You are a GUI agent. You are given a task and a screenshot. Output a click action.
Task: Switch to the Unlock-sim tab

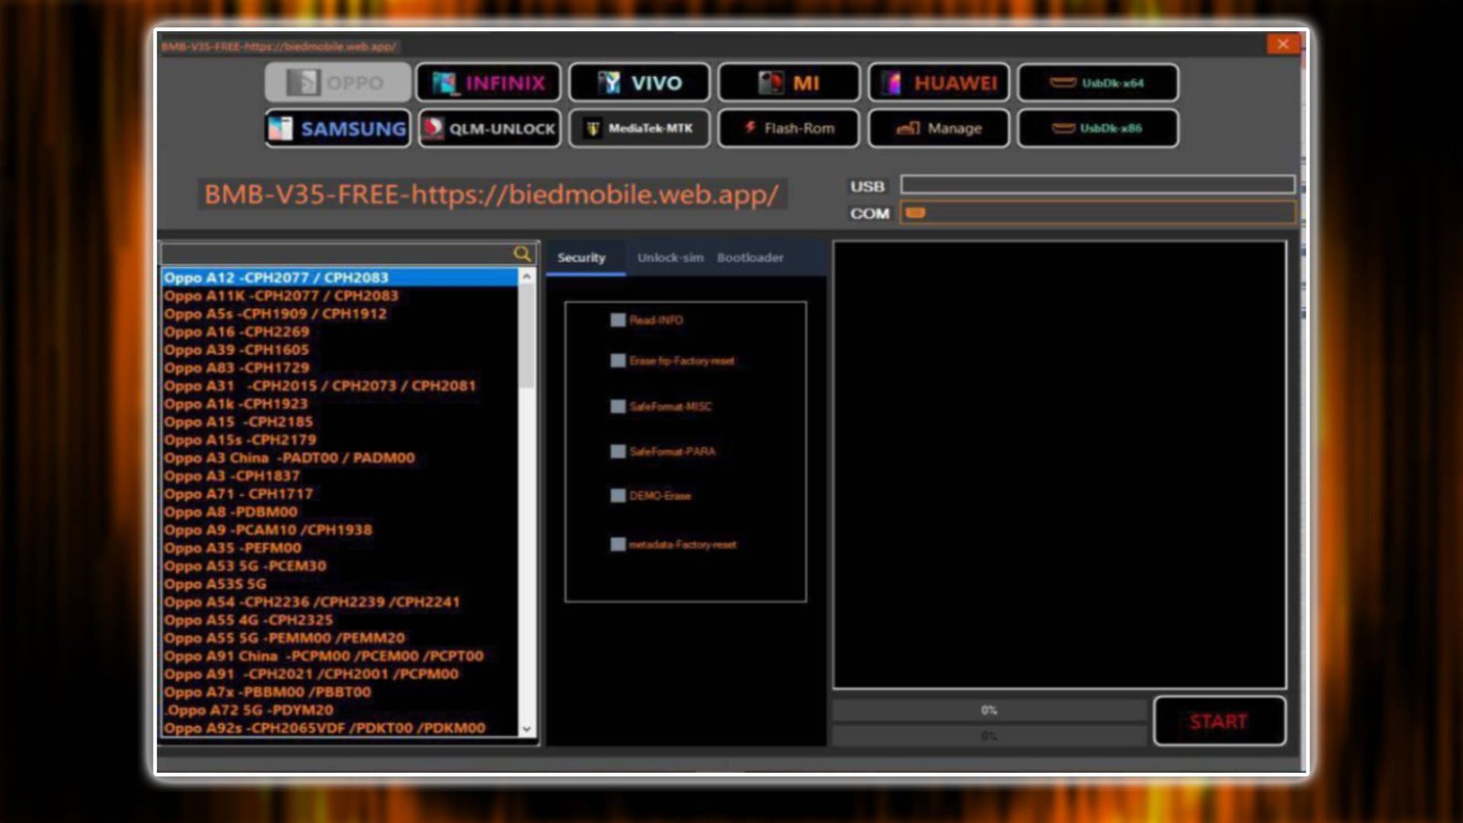click(671, 257)
